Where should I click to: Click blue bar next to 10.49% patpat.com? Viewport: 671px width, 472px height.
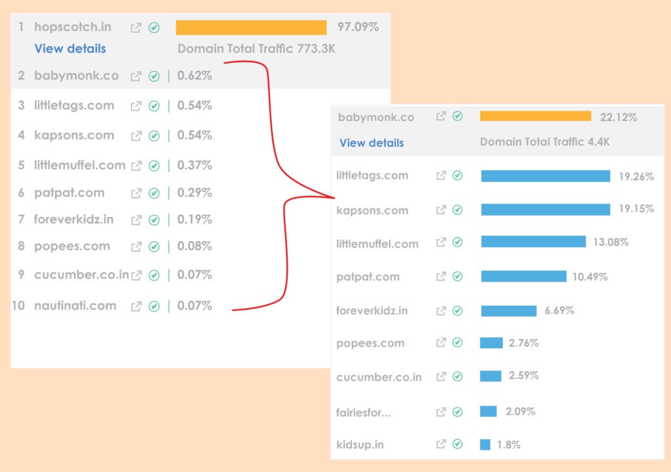click(x=524, y=276)
